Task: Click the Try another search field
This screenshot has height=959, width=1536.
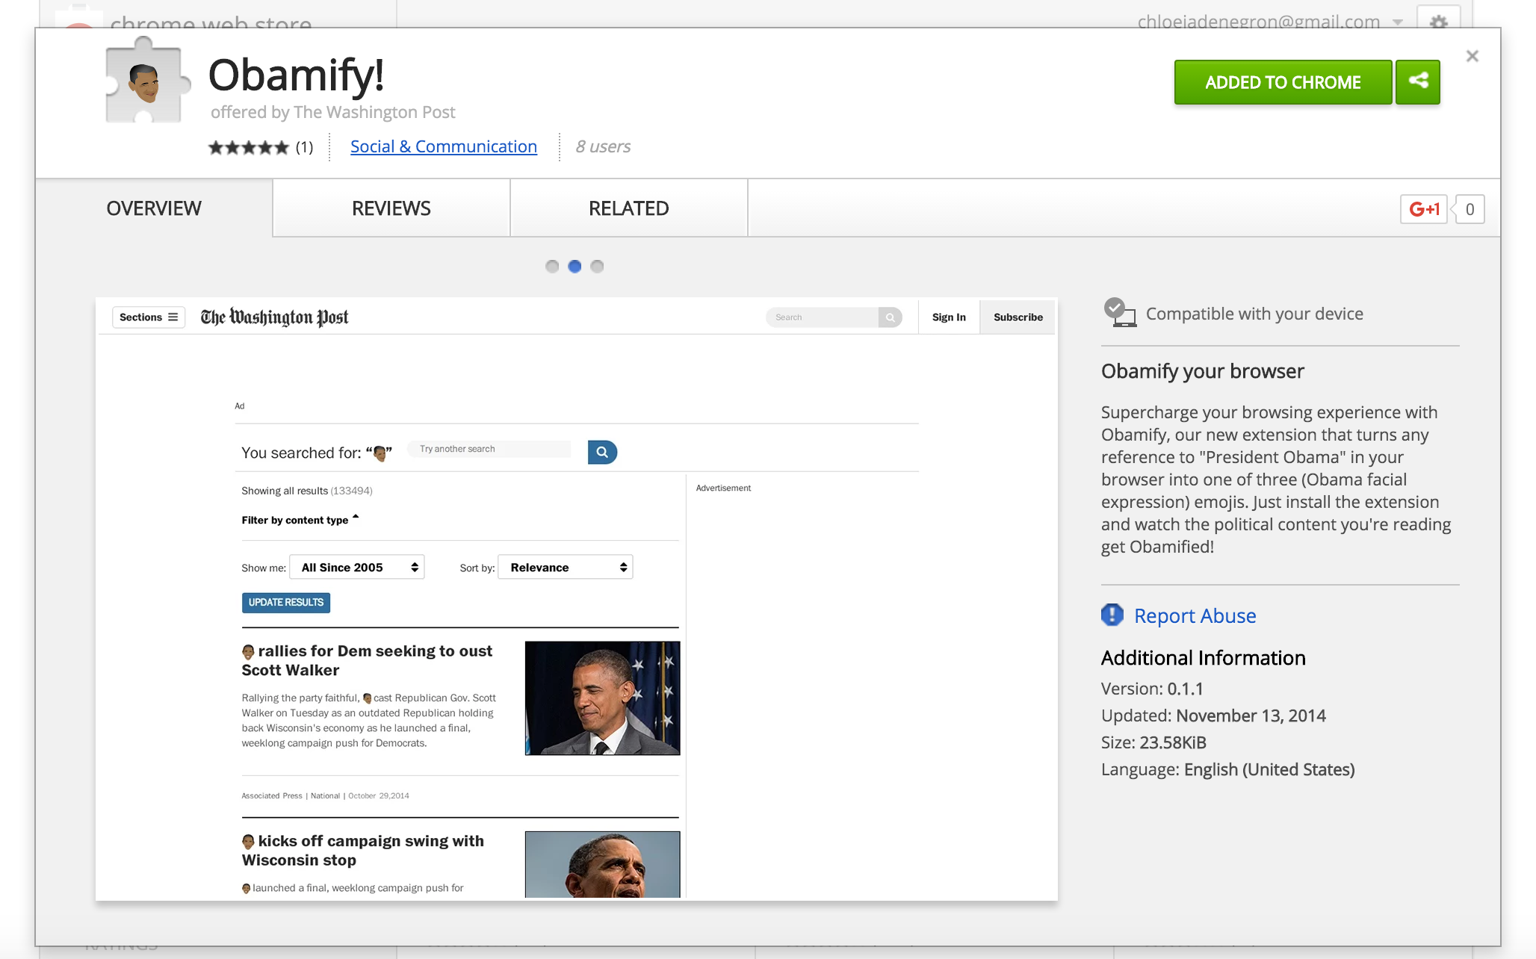Action: (x=489, y=449)
